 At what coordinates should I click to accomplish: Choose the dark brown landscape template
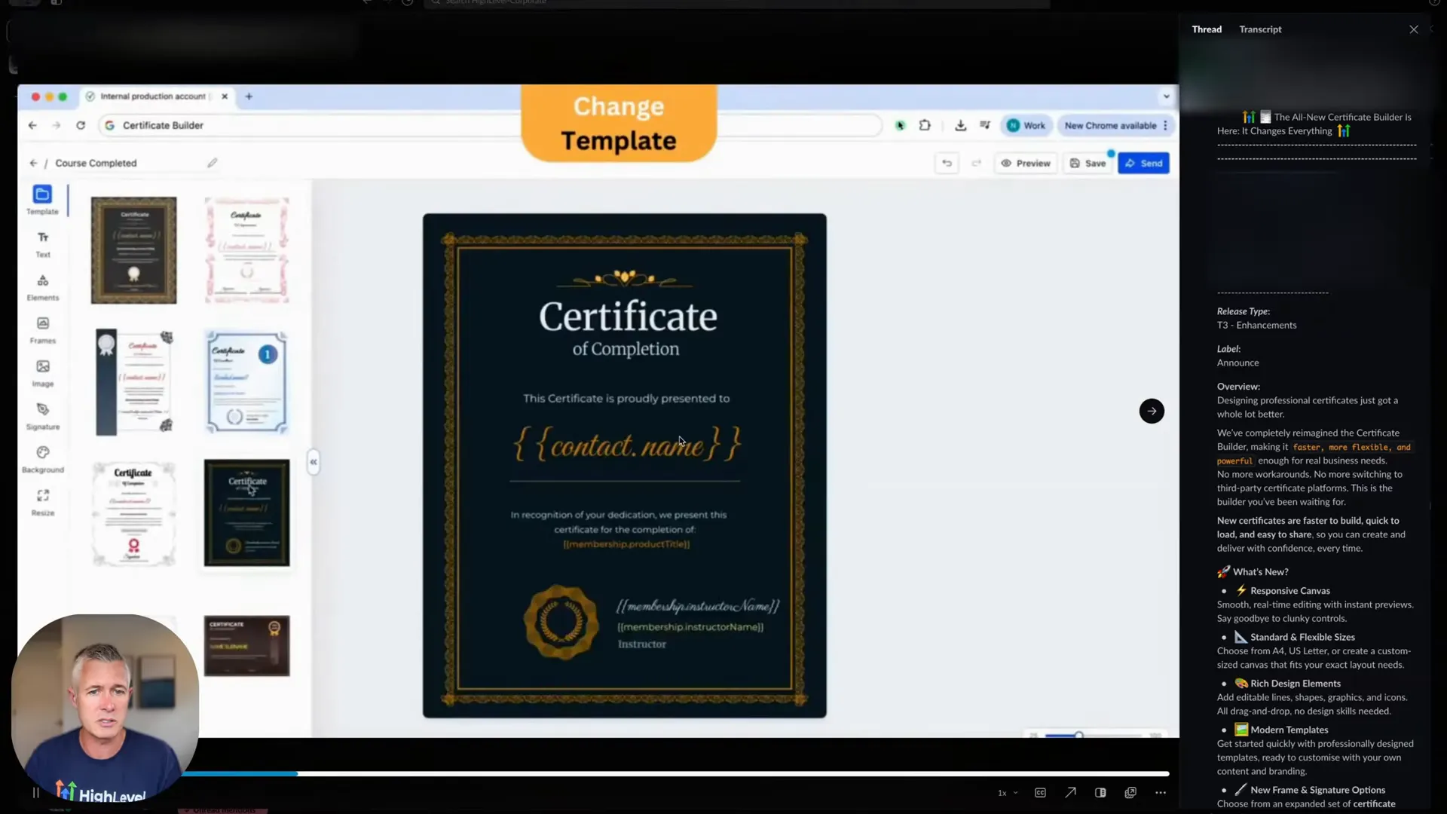click(x=247, y=646)
